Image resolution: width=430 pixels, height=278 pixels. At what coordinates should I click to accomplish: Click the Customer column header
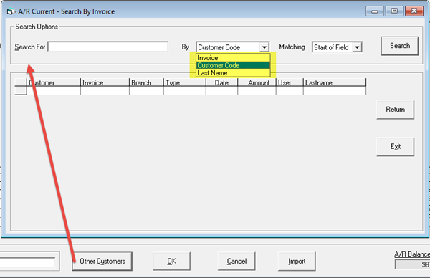(x=54, y=82)
